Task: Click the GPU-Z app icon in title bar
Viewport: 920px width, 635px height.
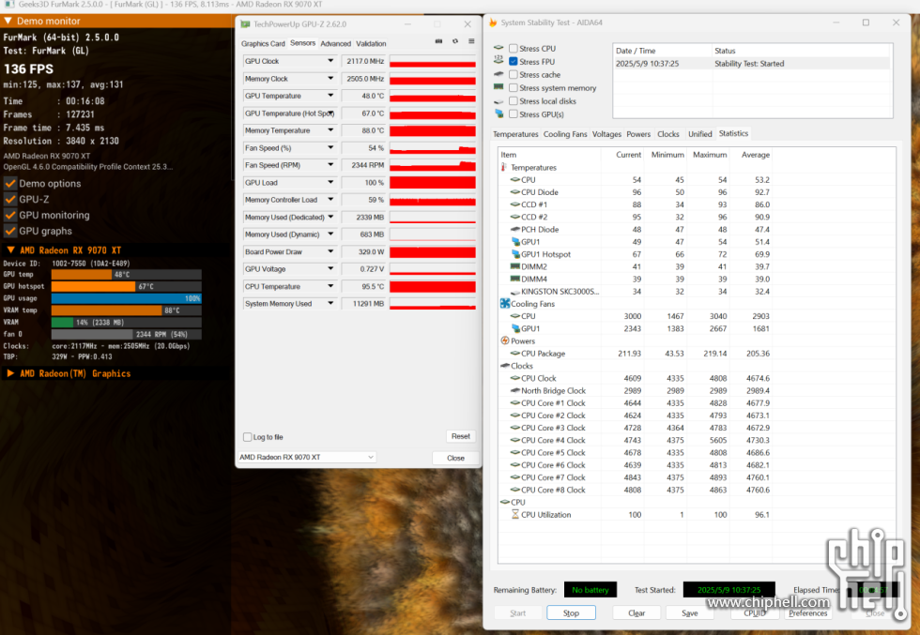Action: tap(245, 24)
